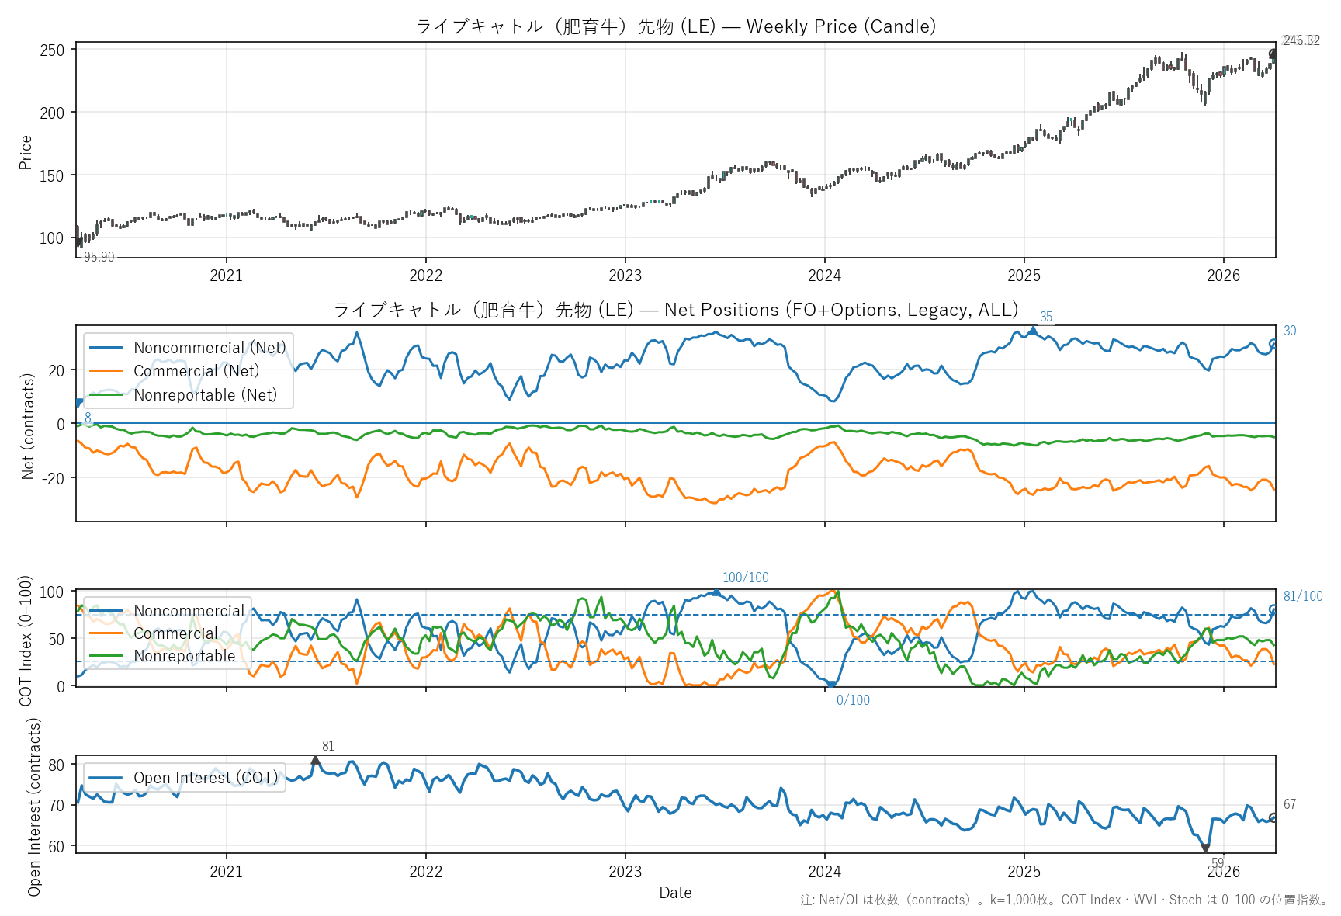Click the Open Interest (COT) legend label
Viewport: 1341px width, 916px height.
point(205,778)
